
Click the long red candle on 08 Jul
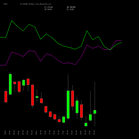tap(33, 95)
